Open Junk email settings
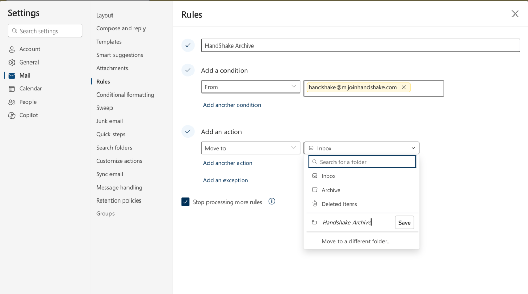Viewport: 528px width, 294px height. [109, 121]
